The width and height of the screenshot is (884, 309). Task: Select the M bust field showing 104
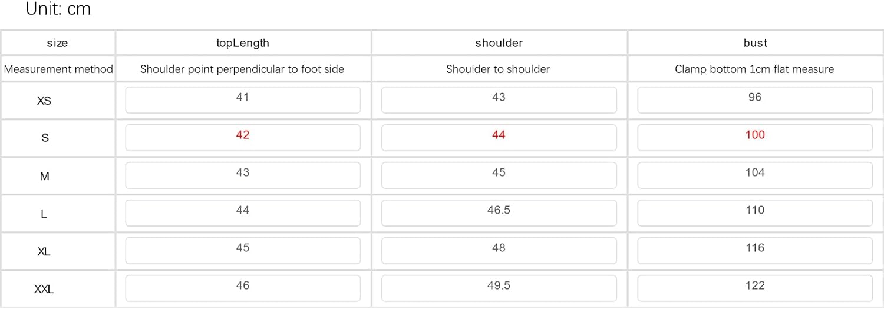click(755, 175)
